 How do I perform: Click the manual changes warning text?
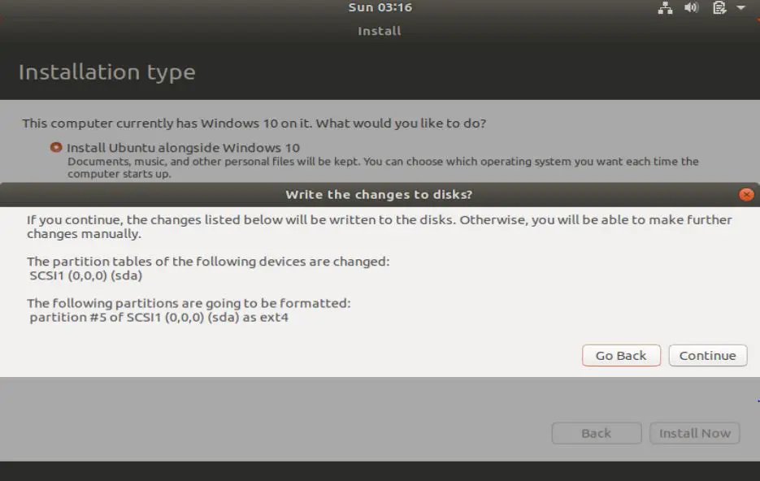click(x=377, y=219)
